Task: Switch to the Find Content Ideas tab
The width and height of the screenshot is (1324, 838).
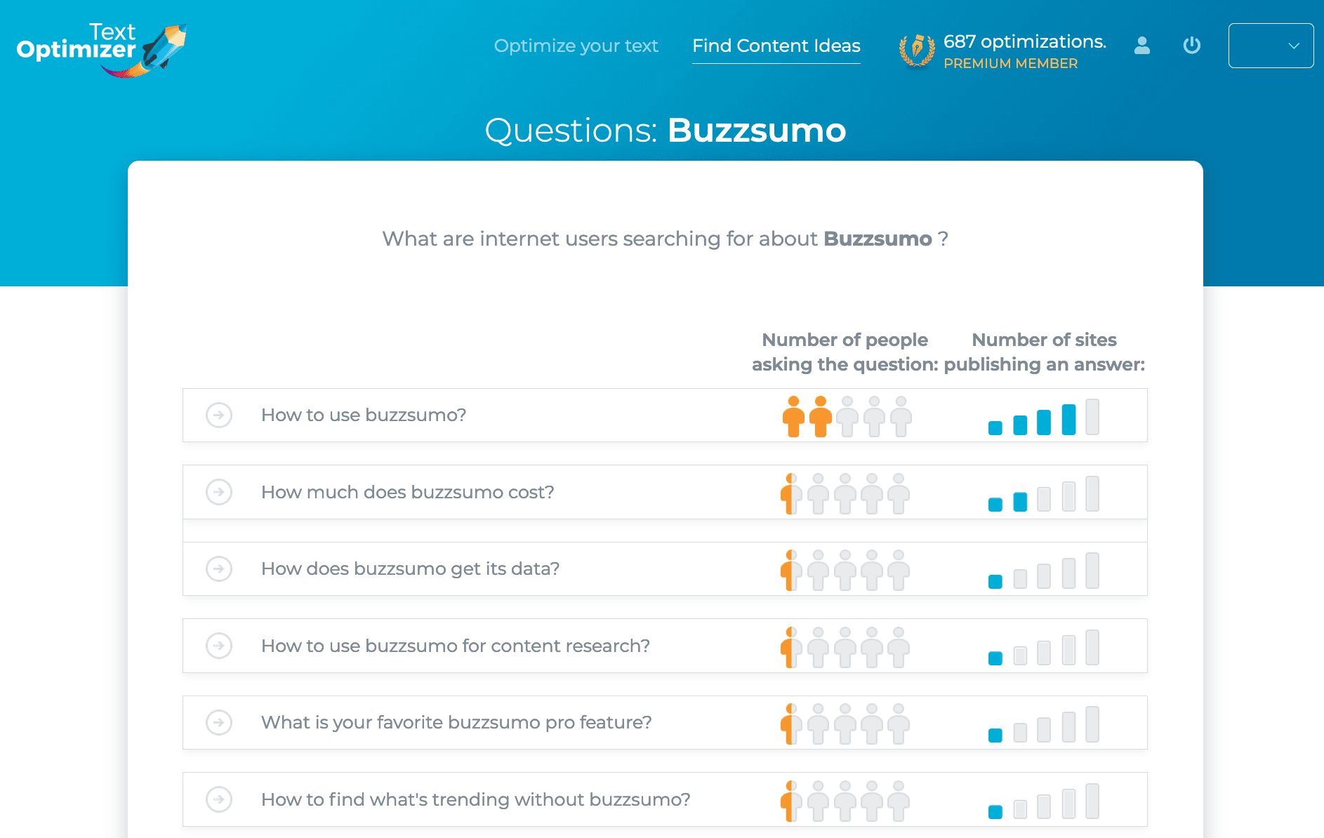Action: pyautogui.click(x=776, y=46)
